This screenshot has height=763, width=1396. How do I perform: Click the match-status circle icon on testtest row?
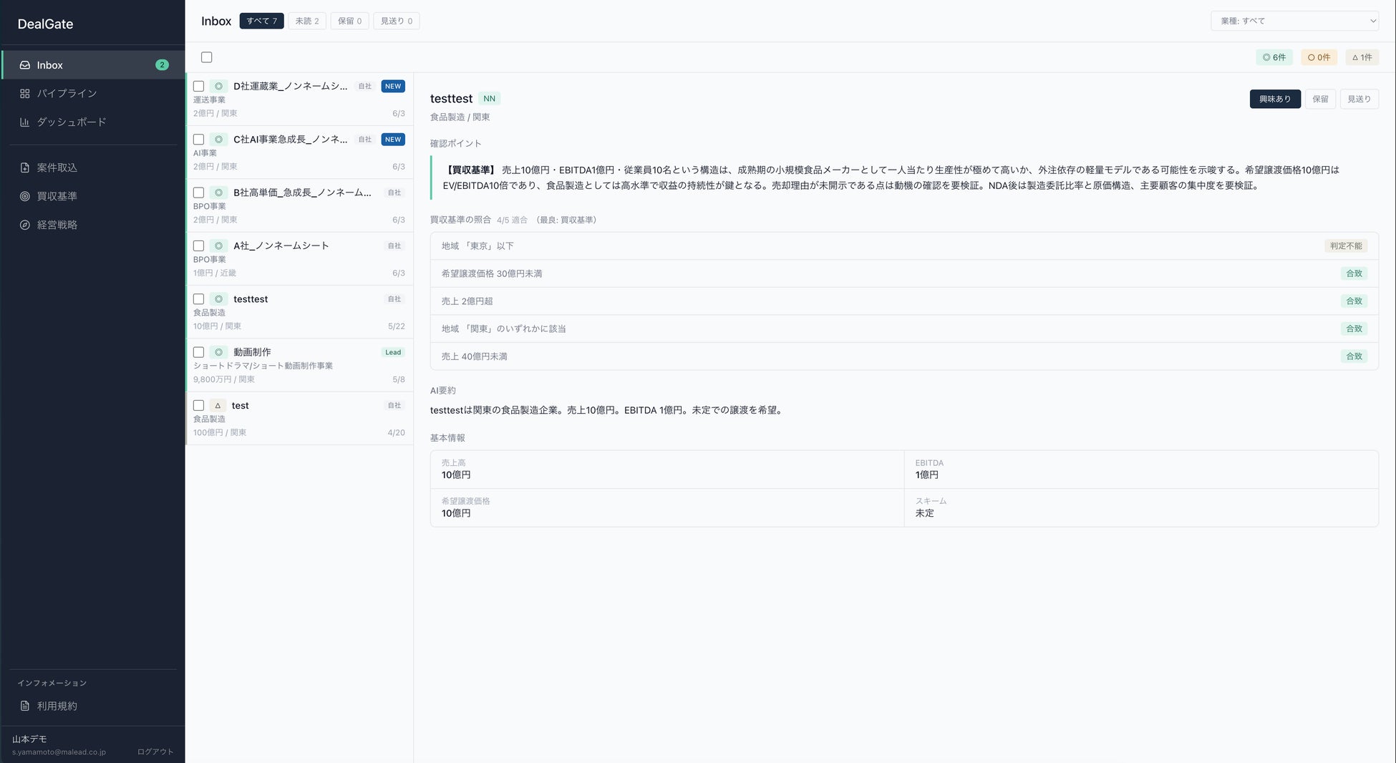coord(218,299)
